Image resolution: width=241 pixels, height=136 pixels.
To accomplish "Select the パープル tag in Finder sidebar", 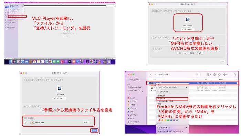I will click(132, 115).
